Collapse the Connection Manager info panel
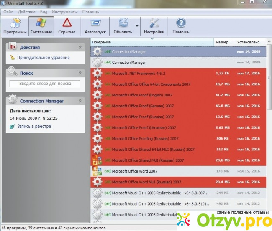Viewport: 272px width, 231px height. pos(80,101)
